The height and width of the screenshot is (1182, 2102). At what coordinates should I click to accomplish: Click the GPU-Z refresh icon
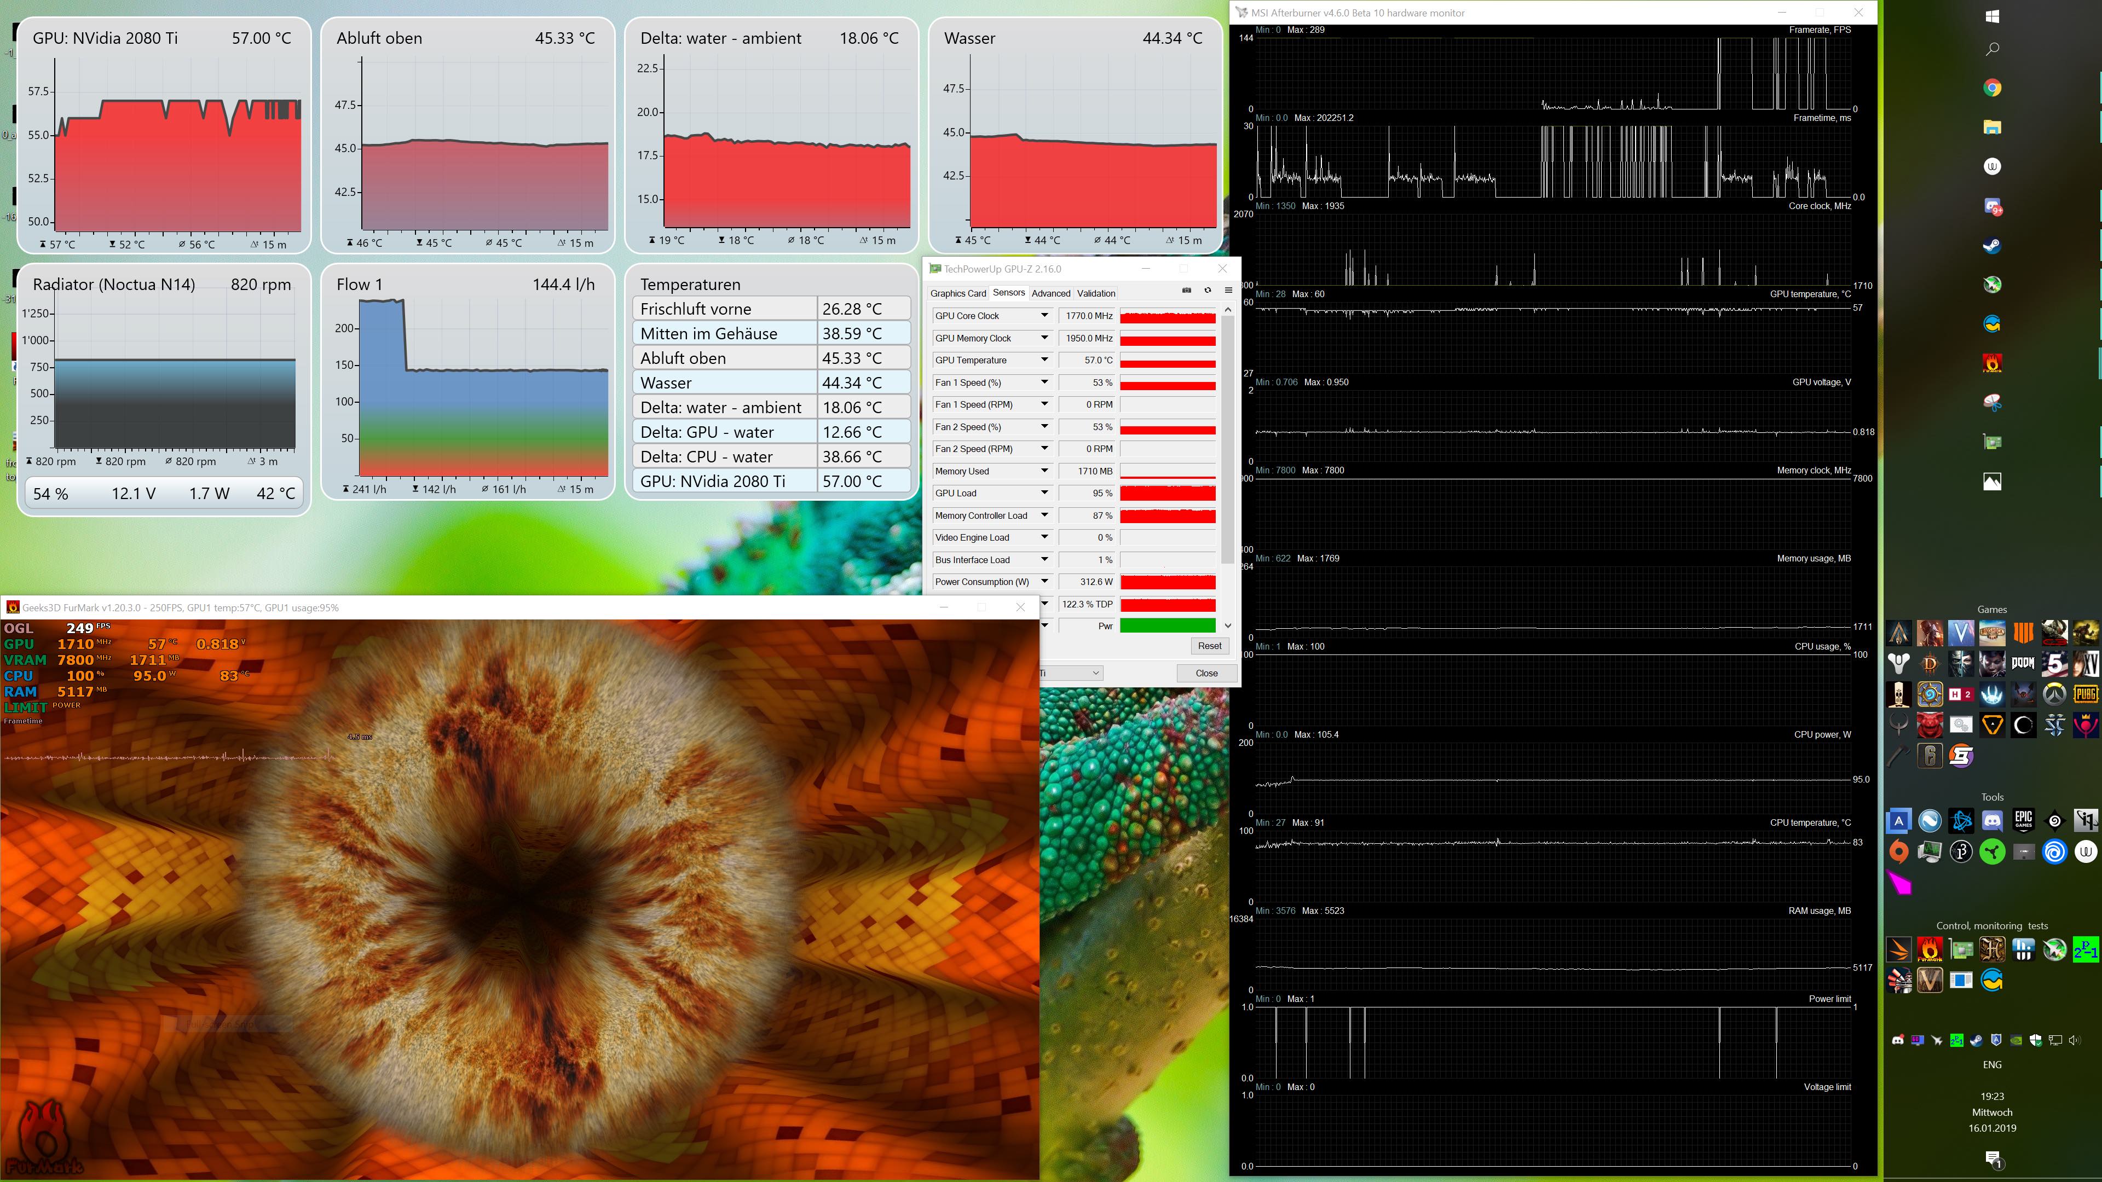(1208, 291)
